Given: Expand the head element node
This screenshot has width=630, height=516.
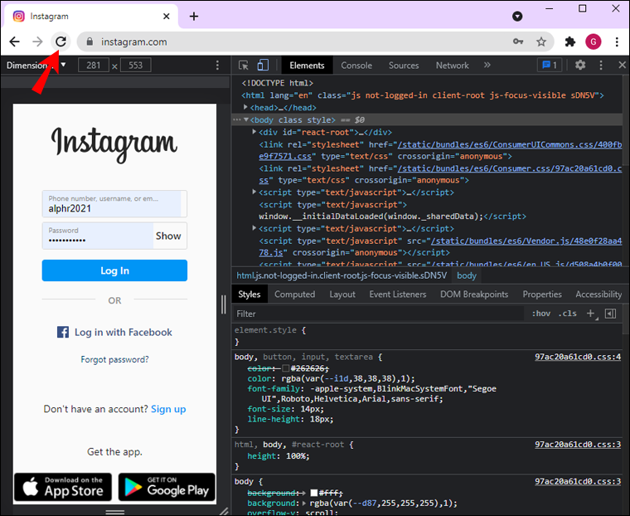Looking at the screenshot, I should (x=245, y=107).
